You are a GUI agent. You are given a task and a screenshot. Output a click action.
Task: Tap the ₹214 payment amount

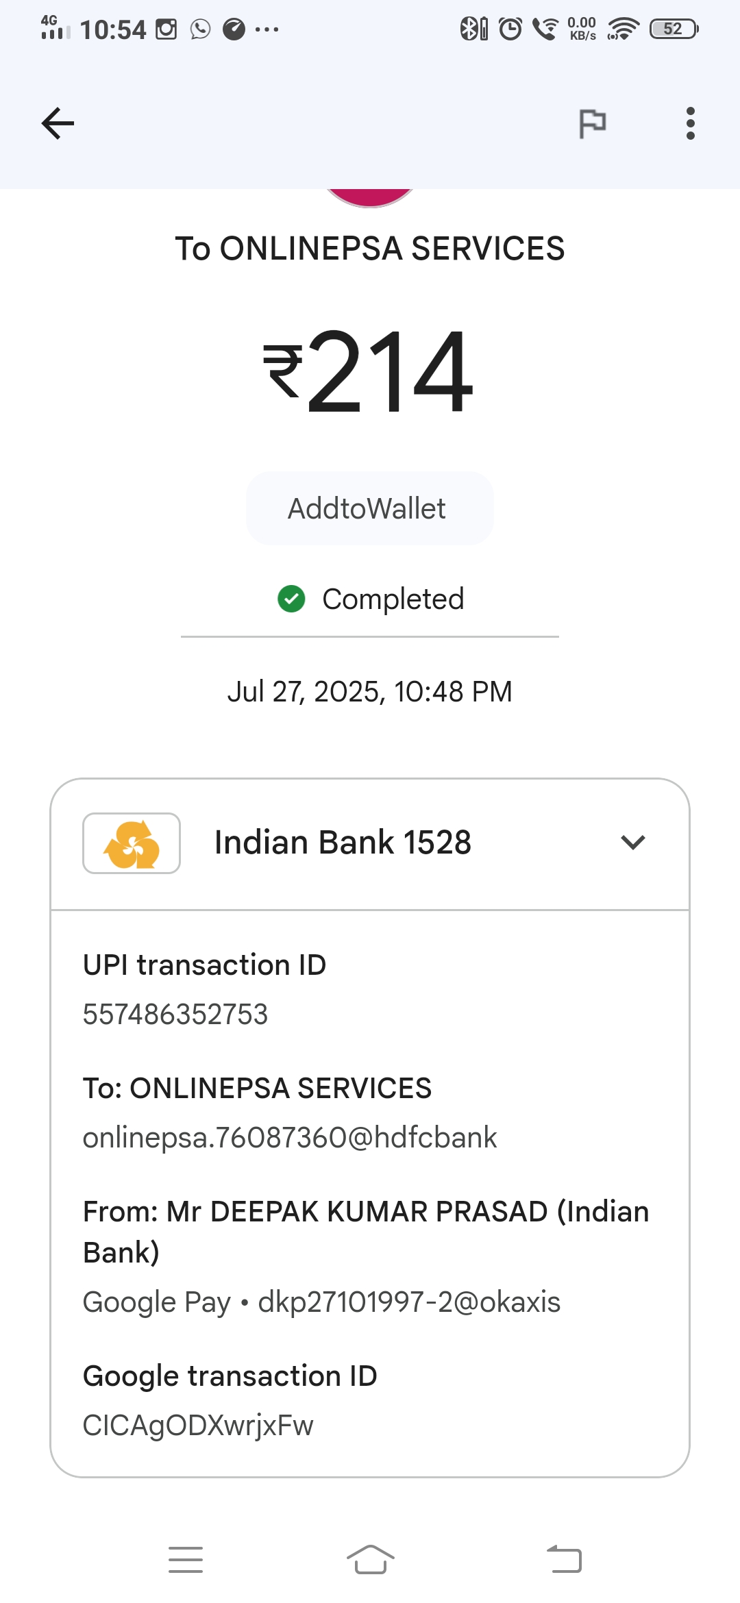(369, 371)
